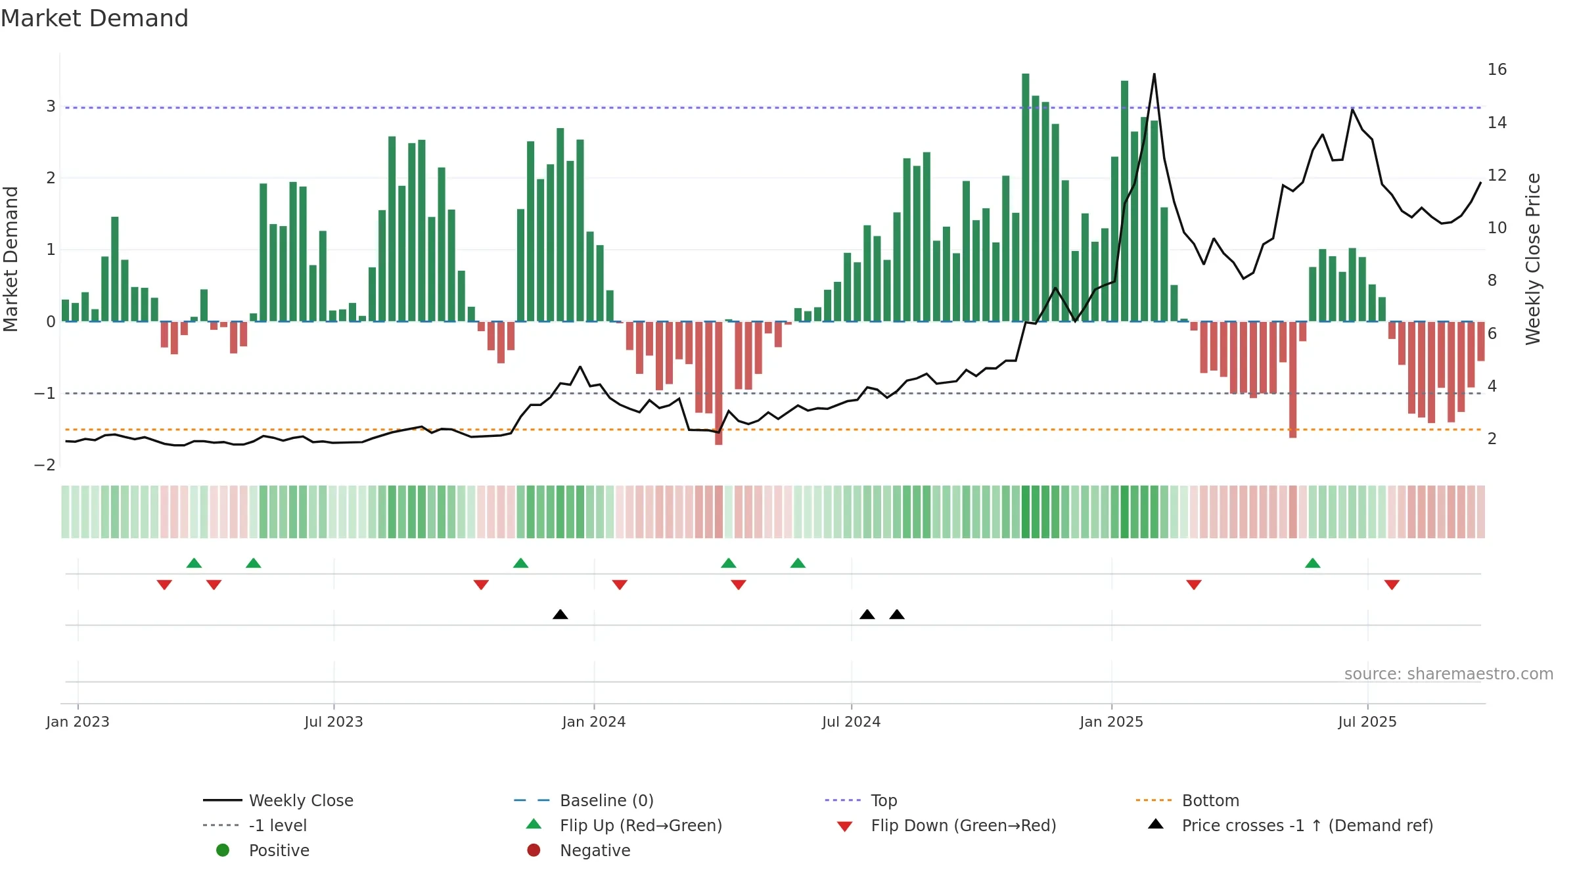
Task: Click the 6 tick on price axis
Action: tap(1492, 333)
